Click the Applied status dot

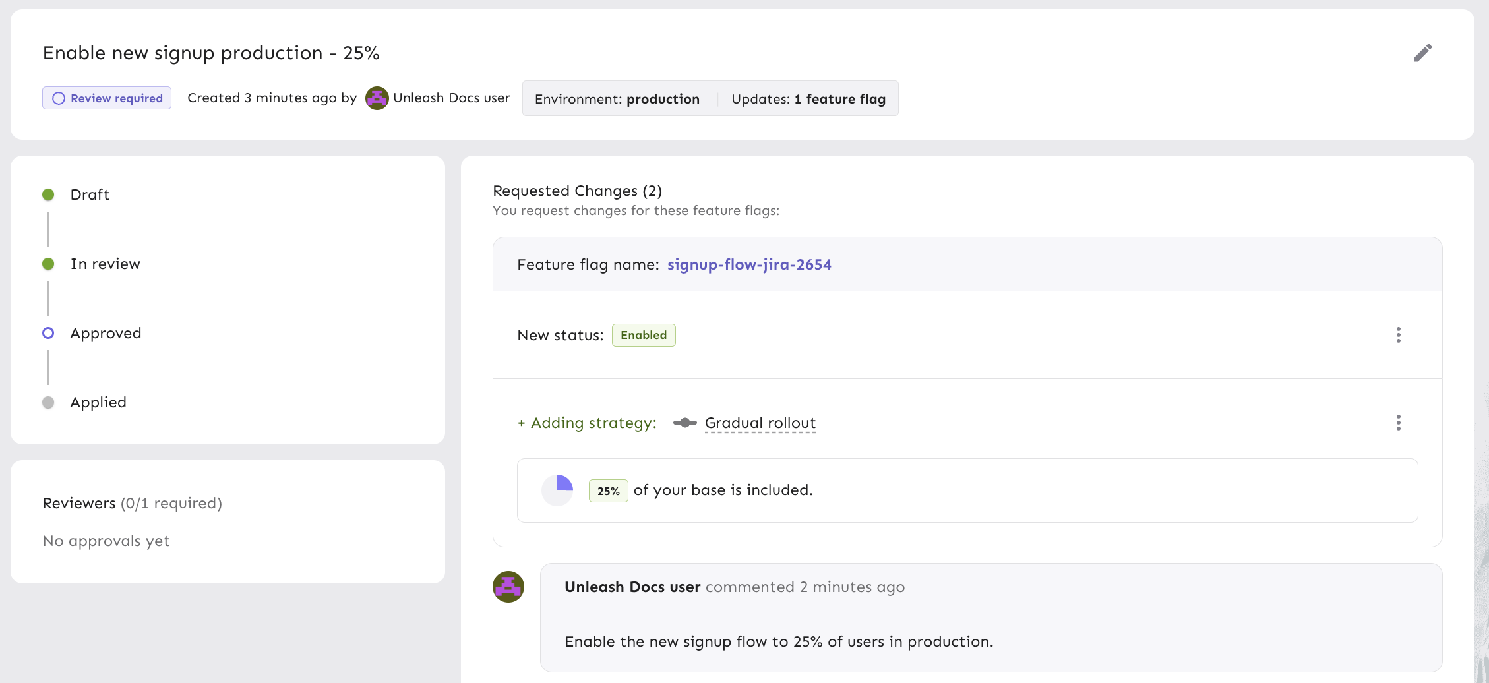coord(47,402)
